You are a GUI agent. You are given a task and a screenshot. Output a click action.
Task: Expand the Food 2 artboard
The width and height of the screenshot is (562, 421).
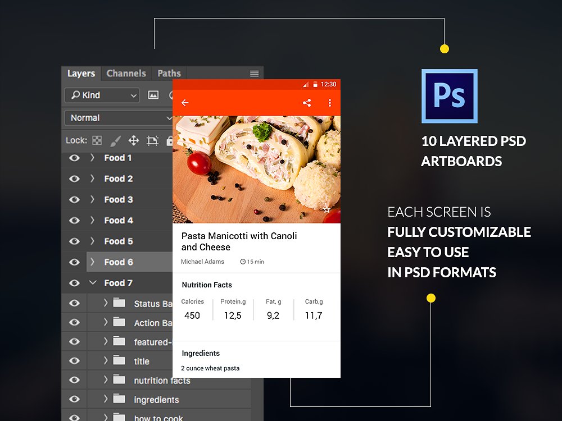click(x=93, y=179)
